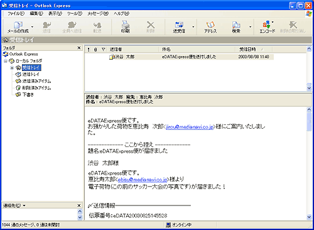Sort by Subject (件名) column header
Viewport: 314px width, 230px height.
197,50
